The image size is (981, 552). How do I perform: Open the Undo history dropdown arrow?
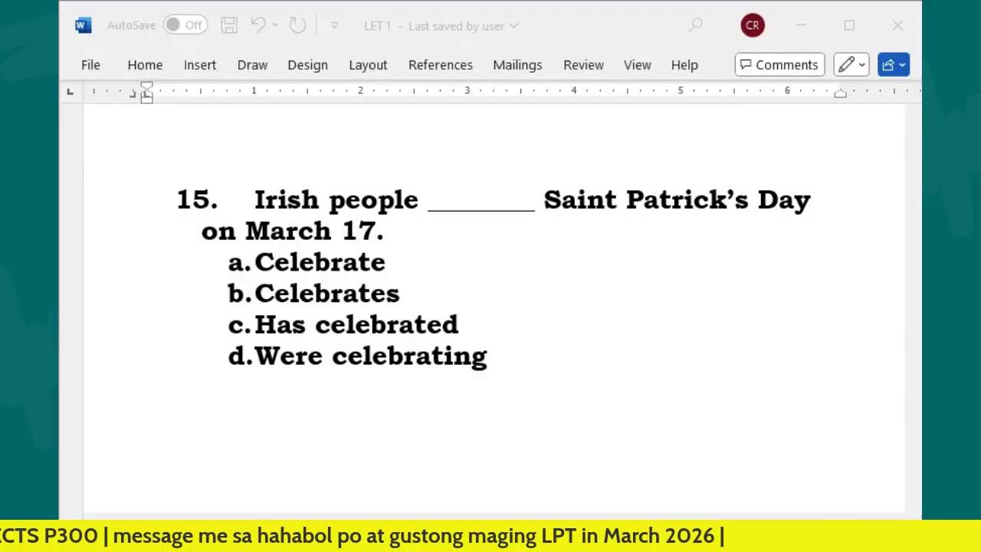[275, 25]
